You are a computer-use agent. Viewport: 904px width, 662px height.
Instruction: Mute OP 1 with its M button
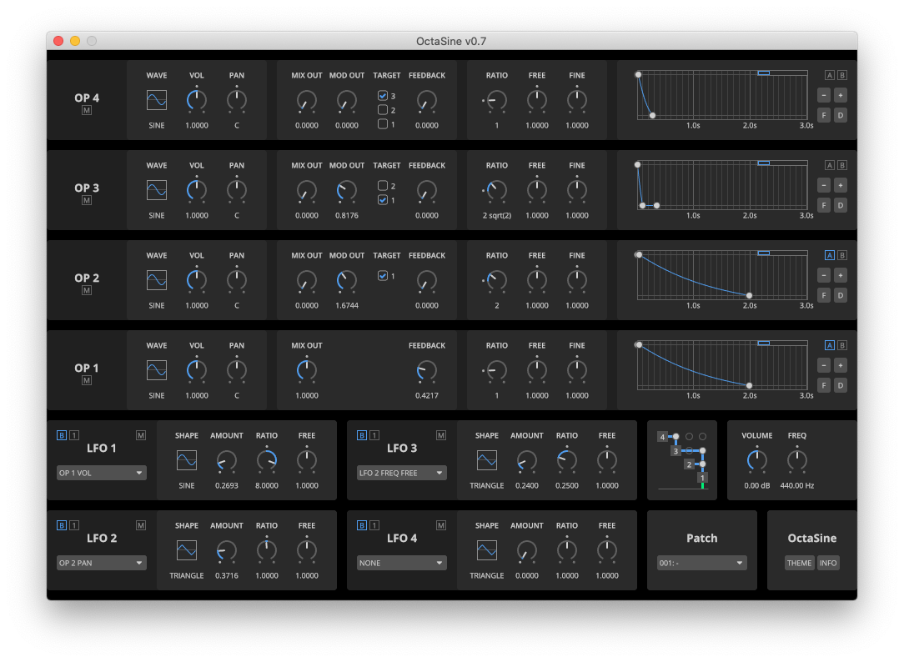(87, 380)
